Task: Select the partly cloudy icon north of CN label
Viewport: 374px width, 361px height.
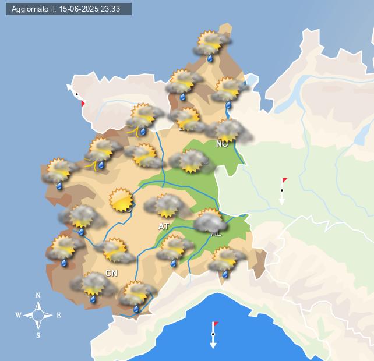Action: [x=115, y=250]
